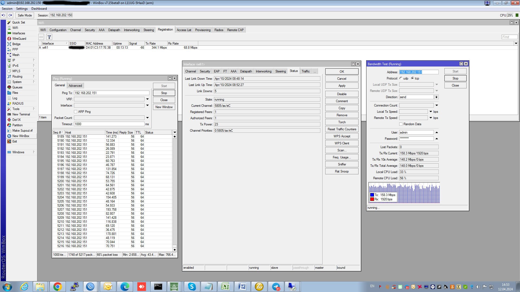520x292 pixels.
Task: Open the Ping table column dropdown
Action: click(175, 132)
